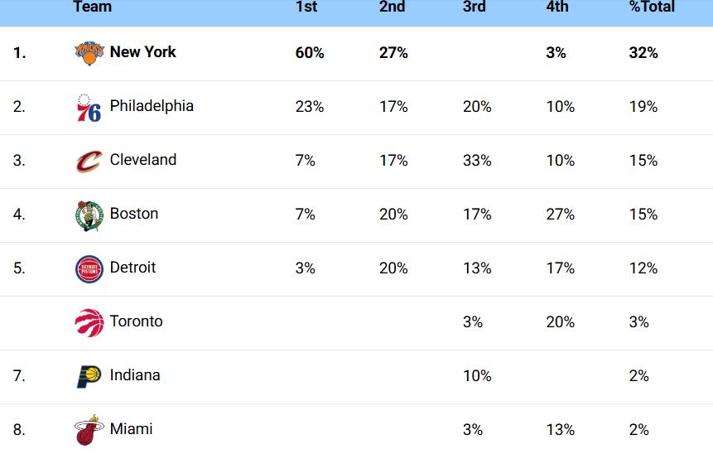Select the Miami team name

pos(132,429)
